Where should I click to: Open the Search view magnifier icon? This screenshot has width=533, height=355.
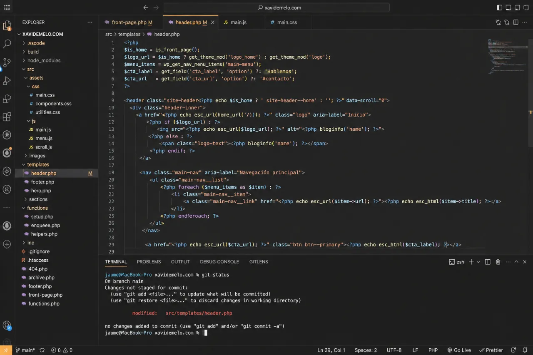point(7,44)
